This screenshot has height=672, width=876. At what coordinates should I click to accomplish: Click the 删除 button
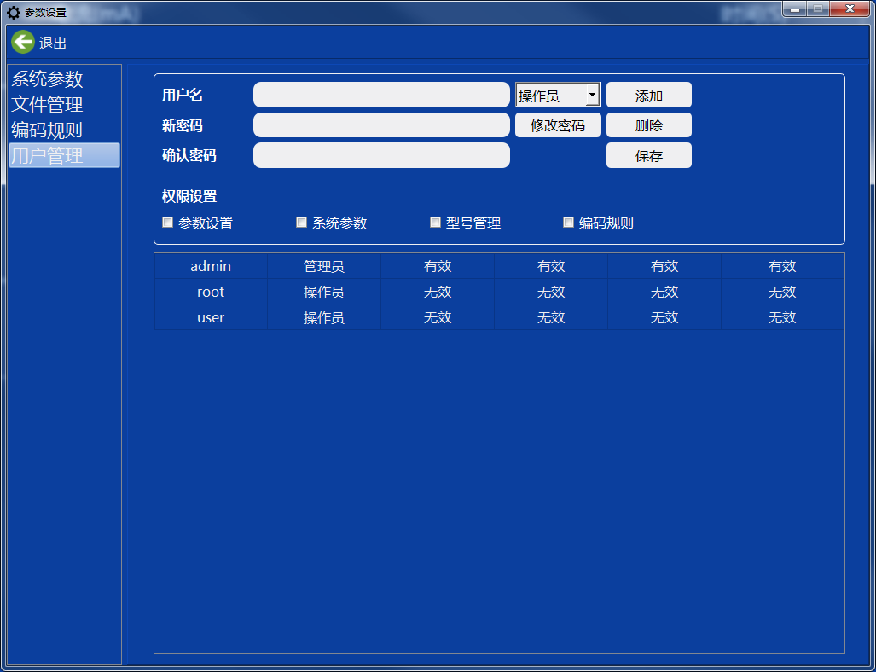[648, 125]
